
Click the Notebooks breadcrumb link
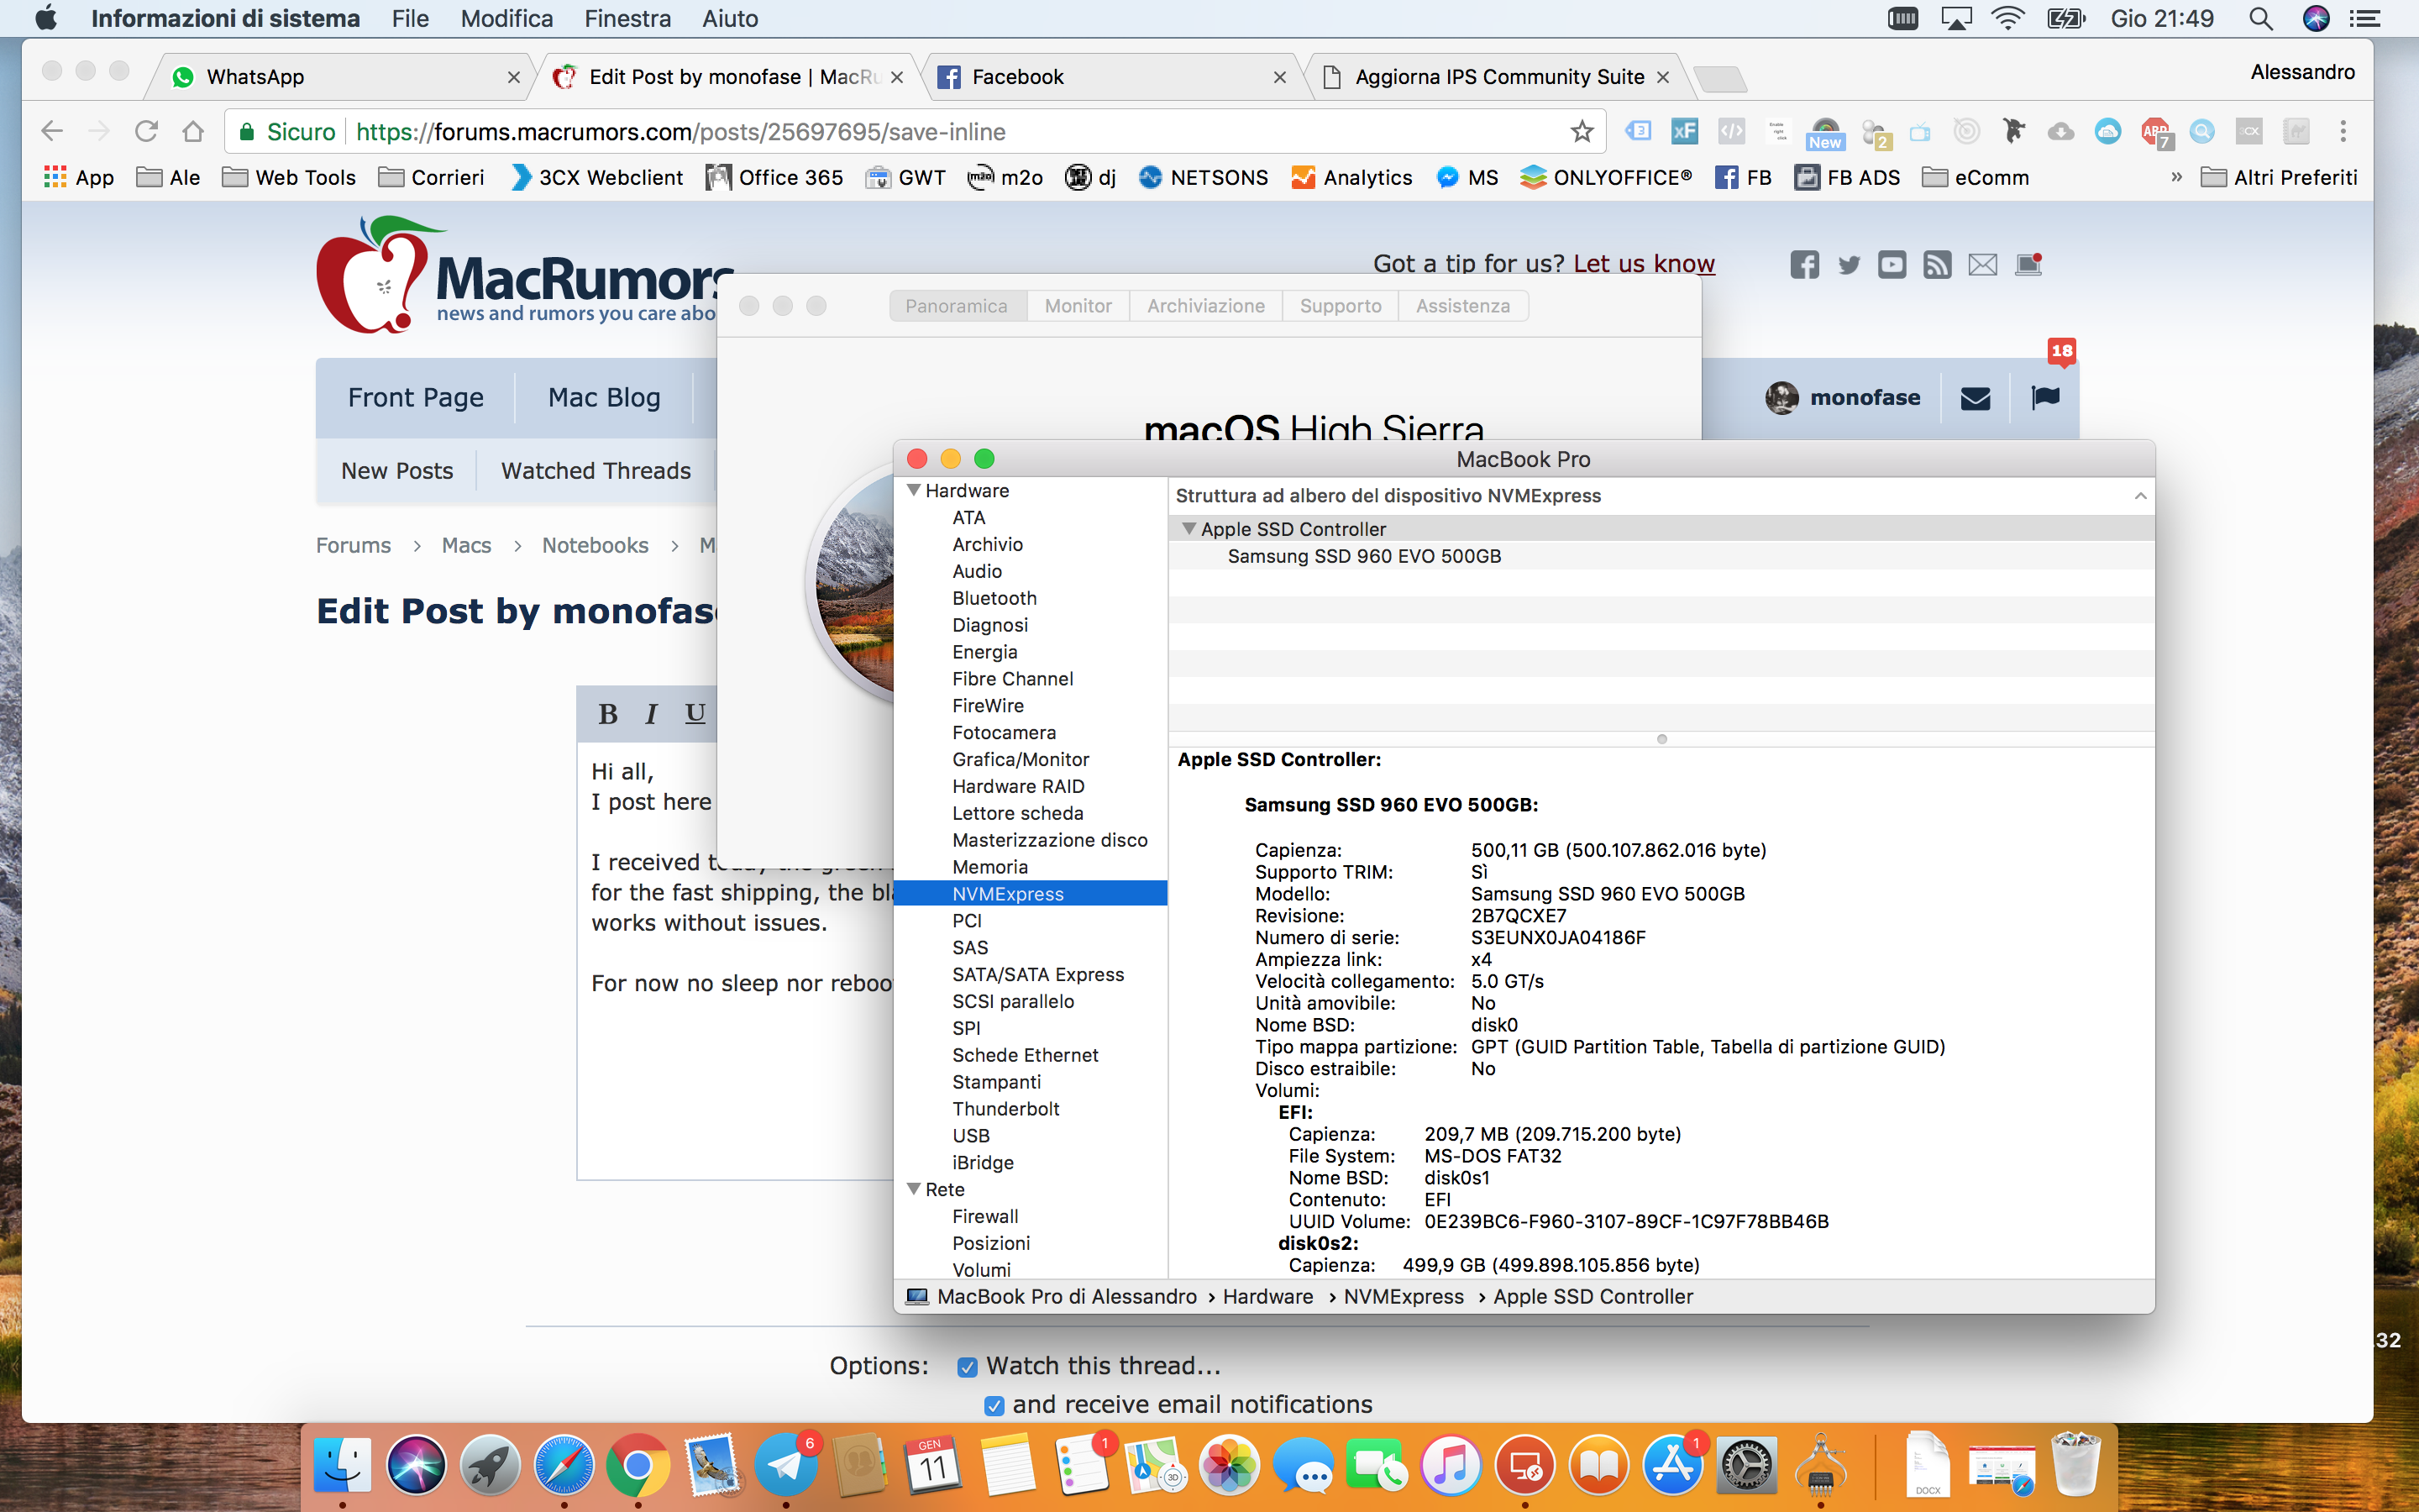click(595, 545)
